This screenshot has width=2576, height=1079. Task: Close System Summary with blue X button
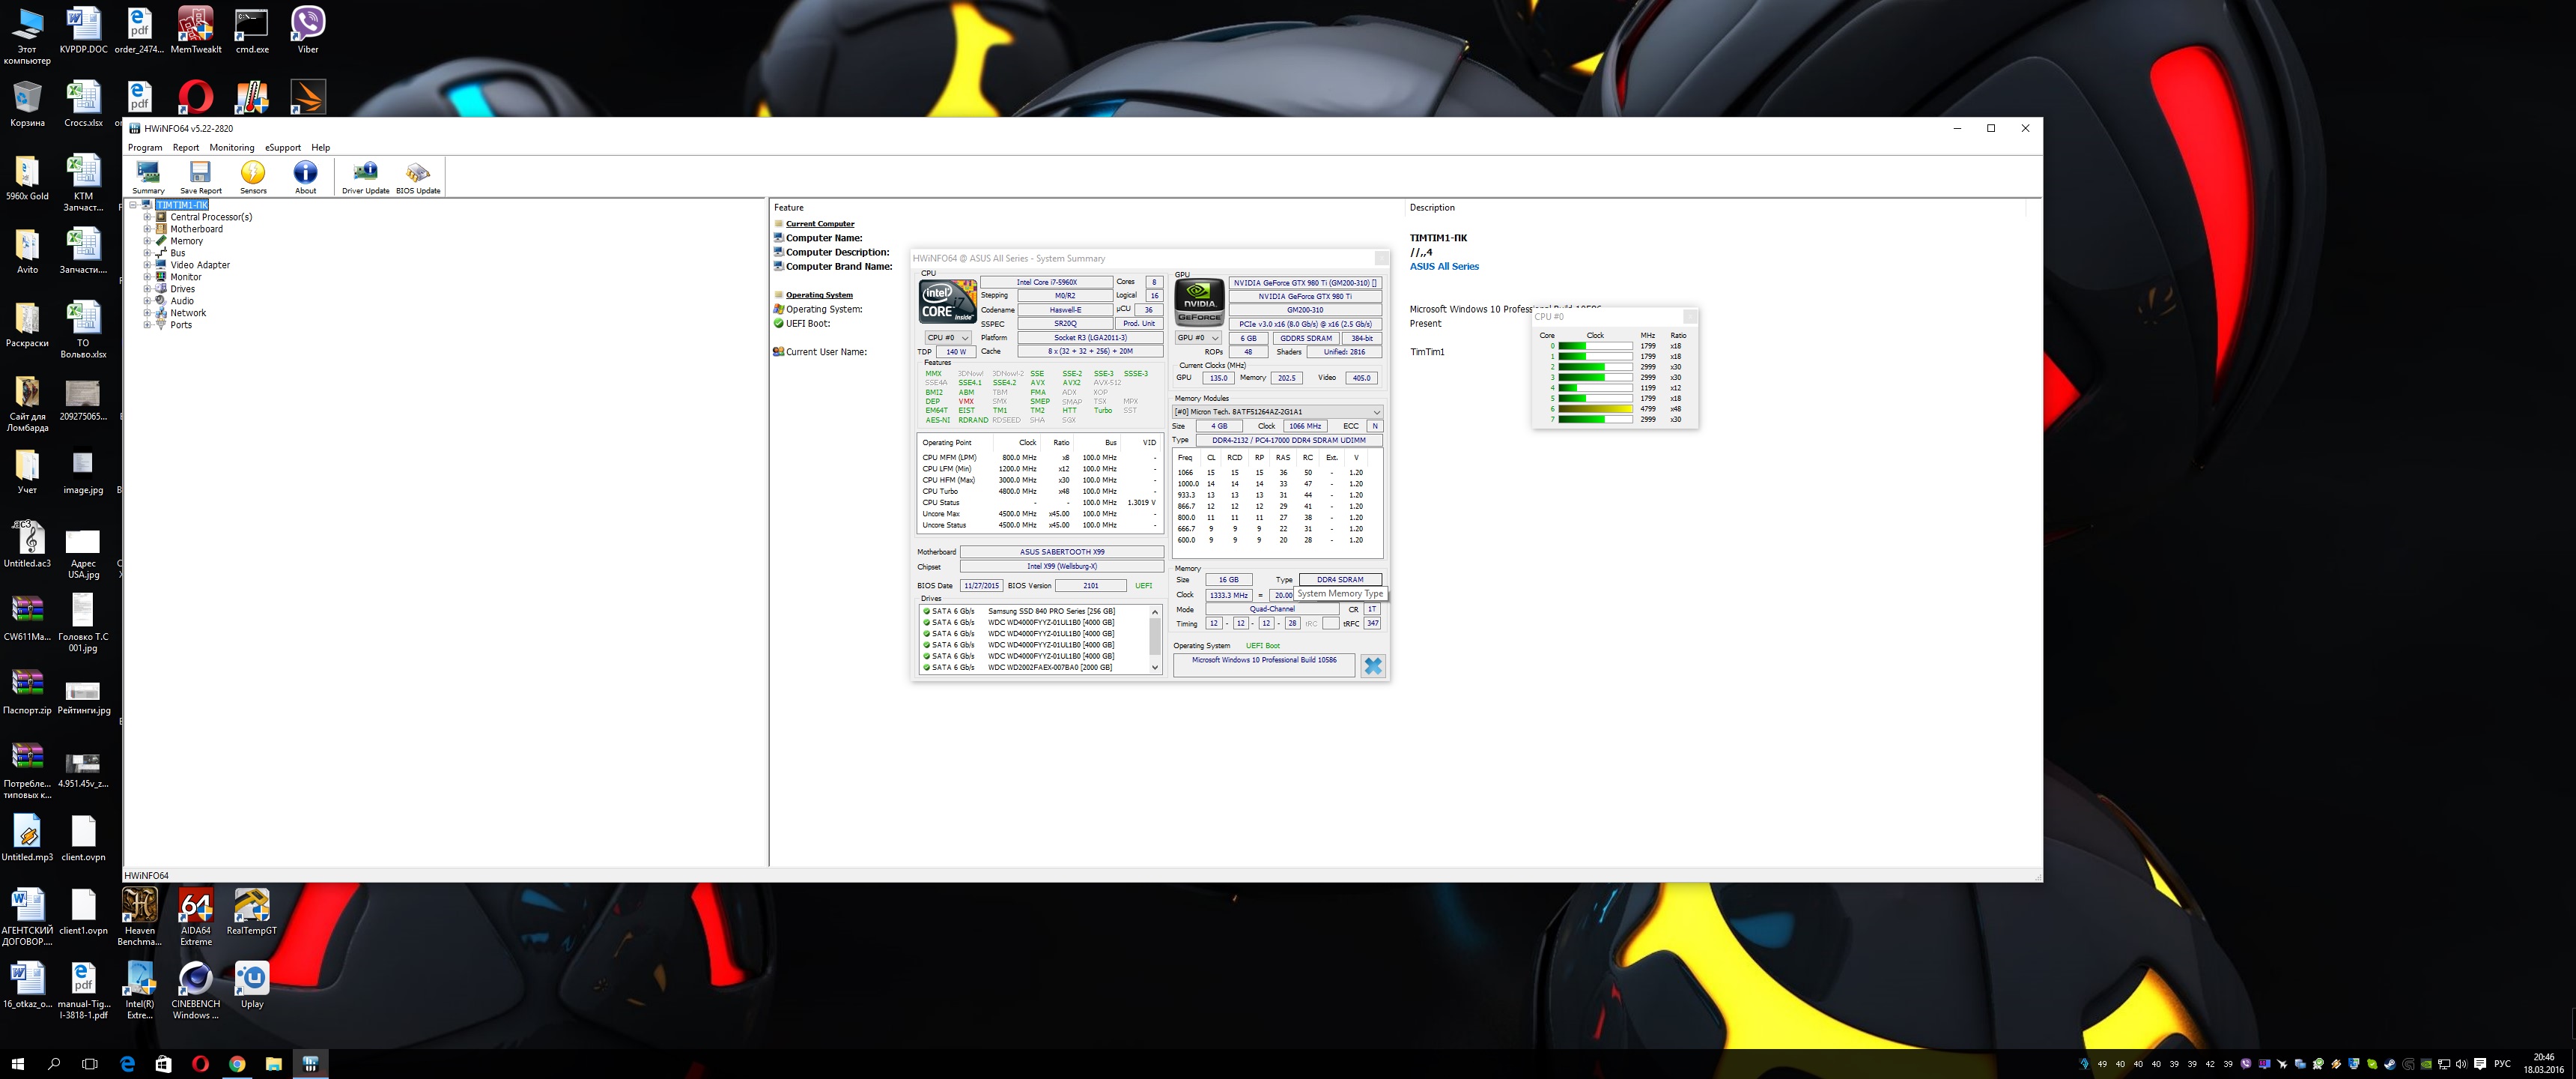1373,665
